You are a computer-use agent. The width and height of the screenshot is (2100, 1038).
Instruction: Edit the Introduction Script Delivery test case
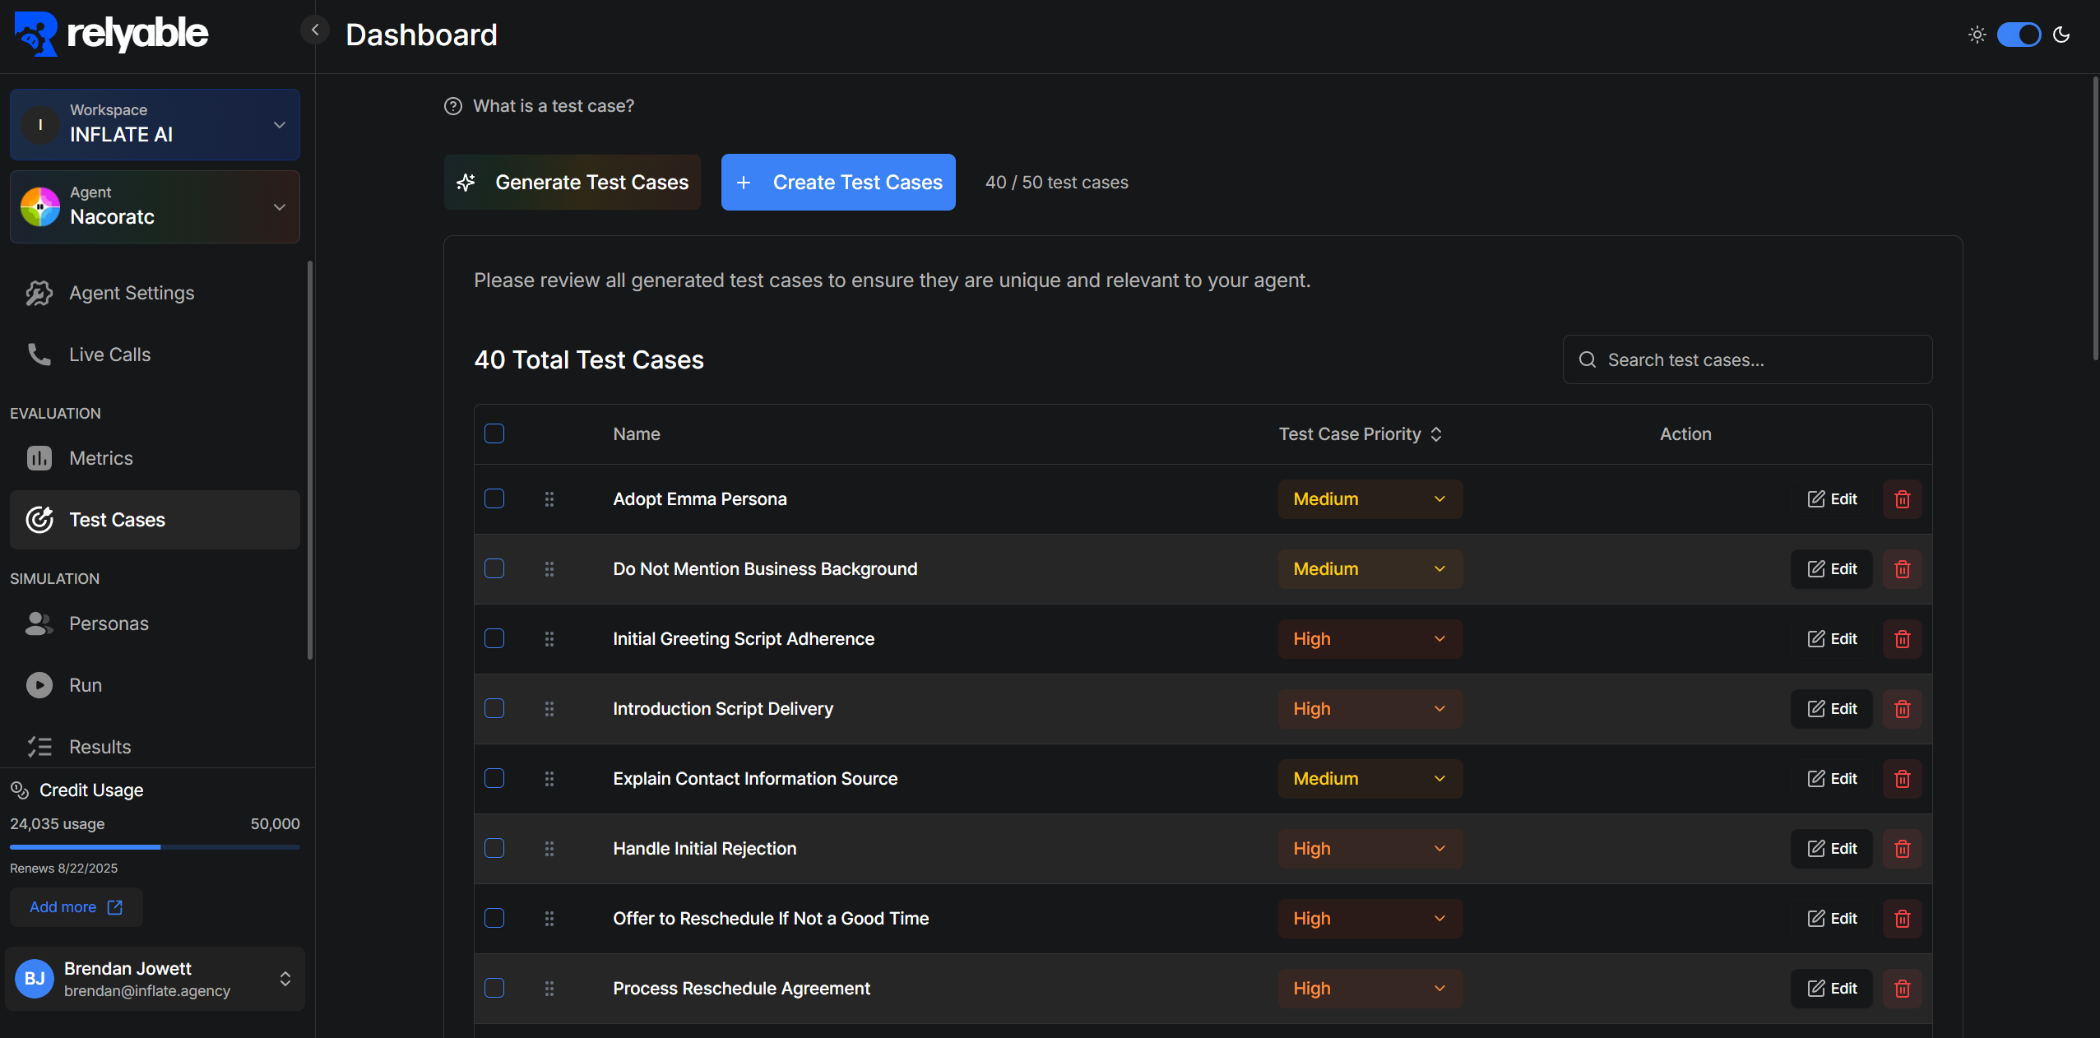(1832, 709)
